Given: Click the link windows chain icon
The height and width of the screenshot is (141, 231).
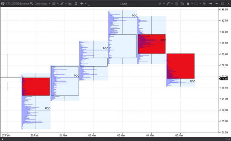Looking at the screenshot, I should pyautogui.click(x=168, y=4).
